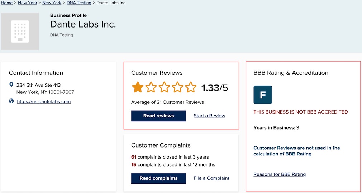Image resolution: width=362 pixels, height=193 pixels.
Task: Click 'THIS BUSINESS IS NOT BBB ACCREDITED' text
Action: click(301, 112)
